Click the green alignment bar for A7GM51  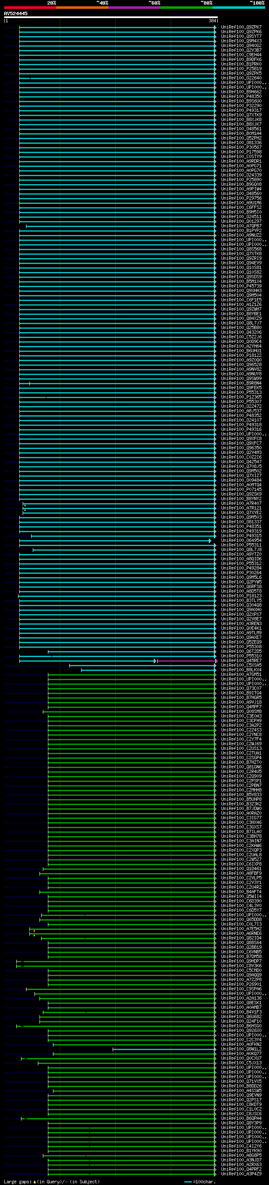[132, 675]
